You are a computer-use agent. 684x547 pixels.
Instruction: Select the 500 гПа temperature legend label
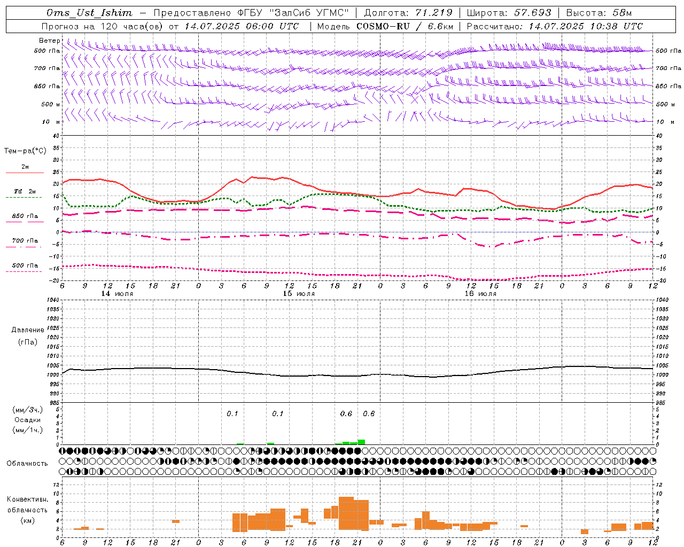pyautogui.click(x=25, y=265)
